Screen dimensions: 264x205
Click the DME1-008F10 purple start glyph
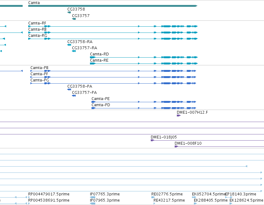176,146
